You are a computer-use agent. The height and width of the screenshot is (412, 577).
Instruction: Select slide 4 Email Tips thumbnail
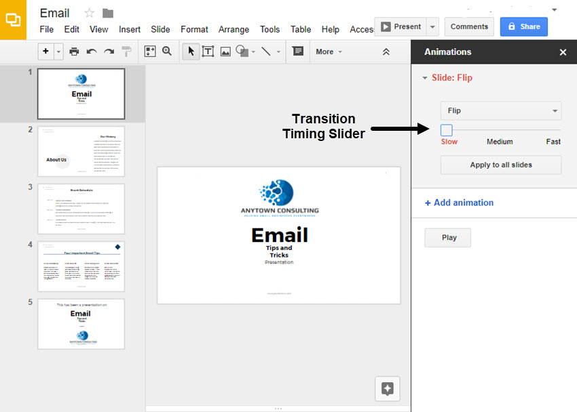coord(81,266)
